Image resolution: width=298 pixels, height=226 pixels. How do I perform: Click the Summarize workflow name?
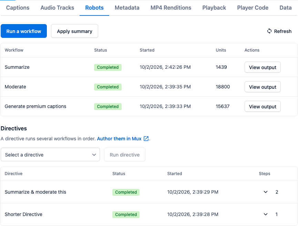pos(17,67)
